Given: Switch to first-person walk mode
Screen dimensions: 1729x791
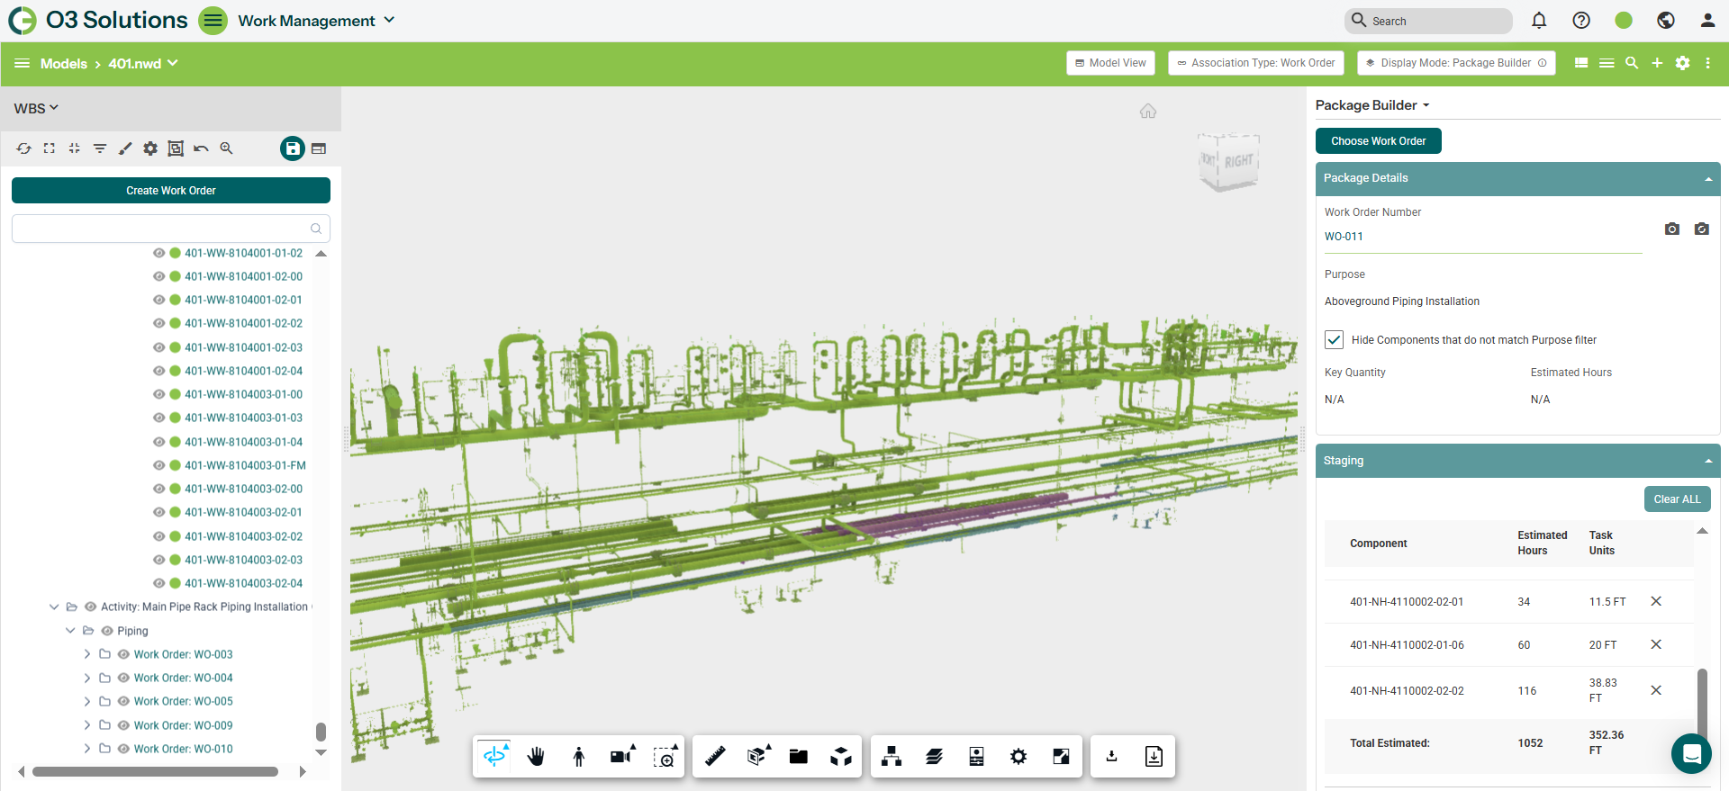Looking at the screenshot, I should (x=579, y=757).
